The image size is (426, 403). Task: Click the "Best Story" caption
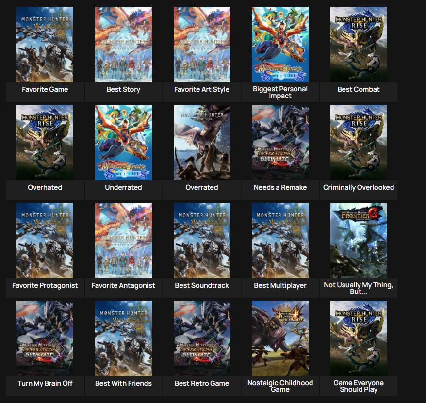pos(123,89)
